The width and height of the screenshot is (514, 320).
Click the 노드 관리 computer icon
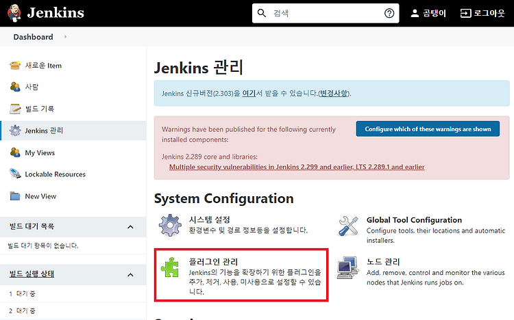click(347, 267)
